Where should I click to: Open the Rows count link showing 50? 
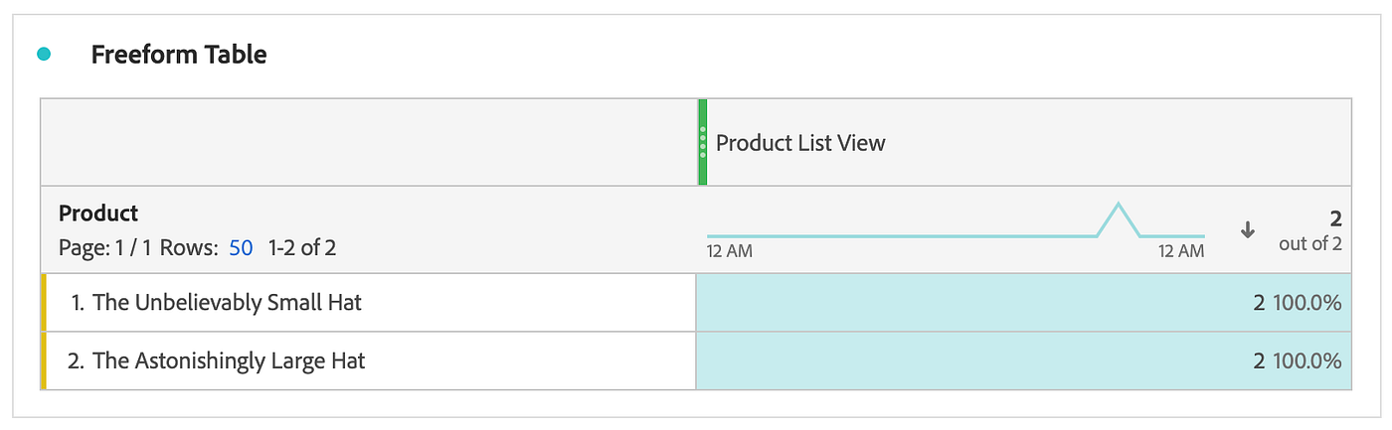point(241,247)
